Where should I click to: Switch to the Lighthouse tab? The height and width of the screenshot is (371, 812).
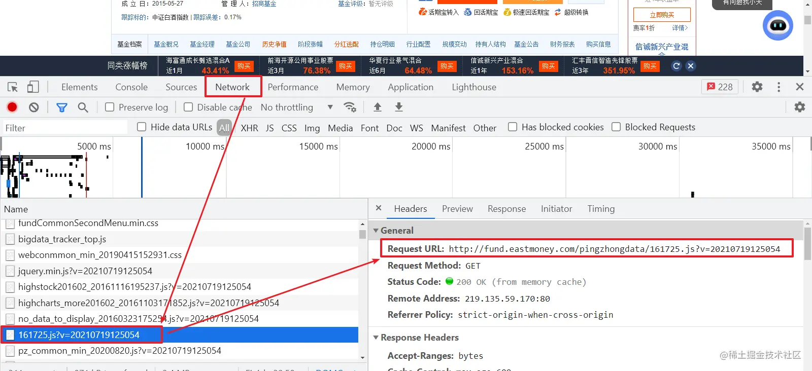pos(474,87)
